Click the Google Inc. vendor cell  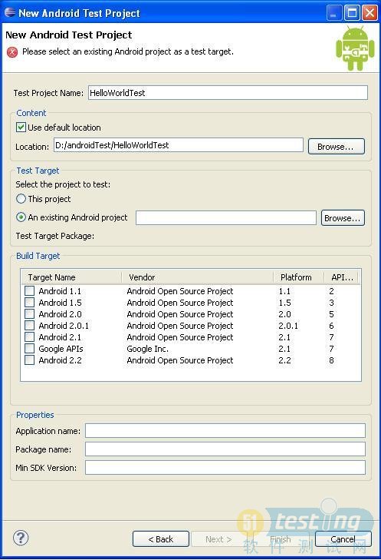pyautogui.click(x=147, y=349)
